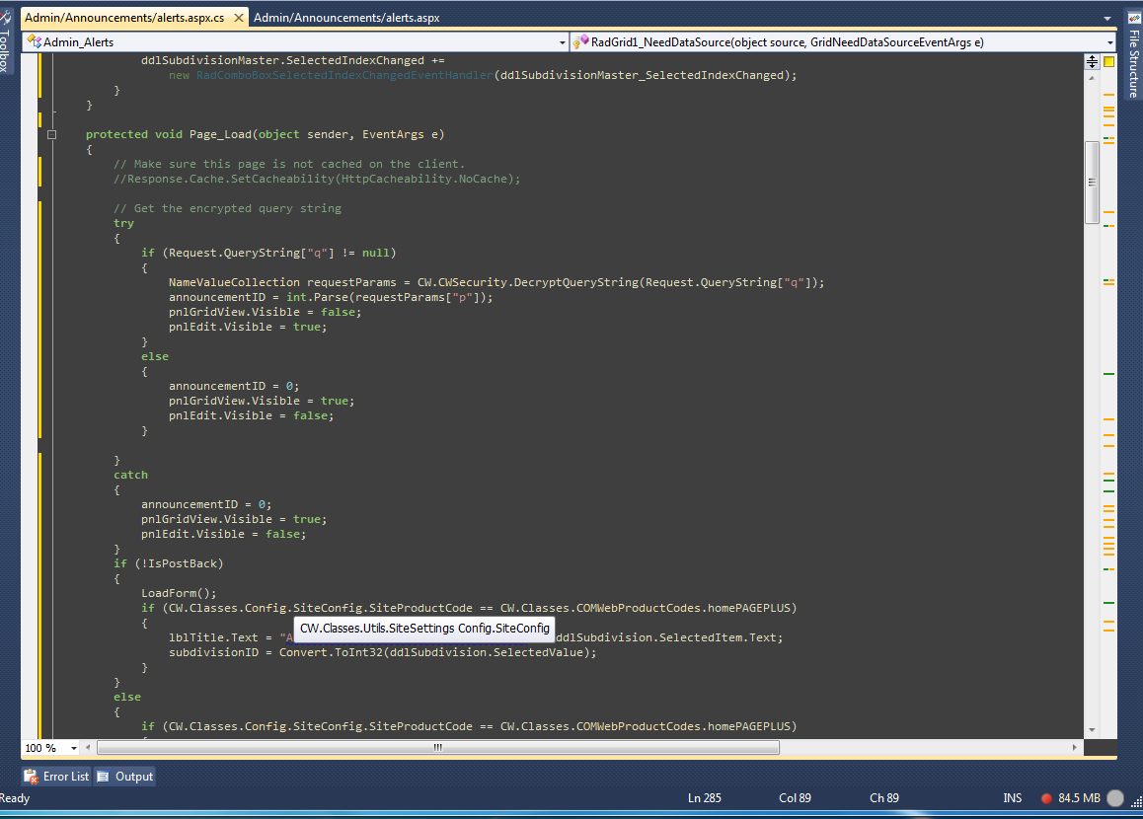Collapse the Page_Load method outline

pyautogui.click(x=51, y=135)
